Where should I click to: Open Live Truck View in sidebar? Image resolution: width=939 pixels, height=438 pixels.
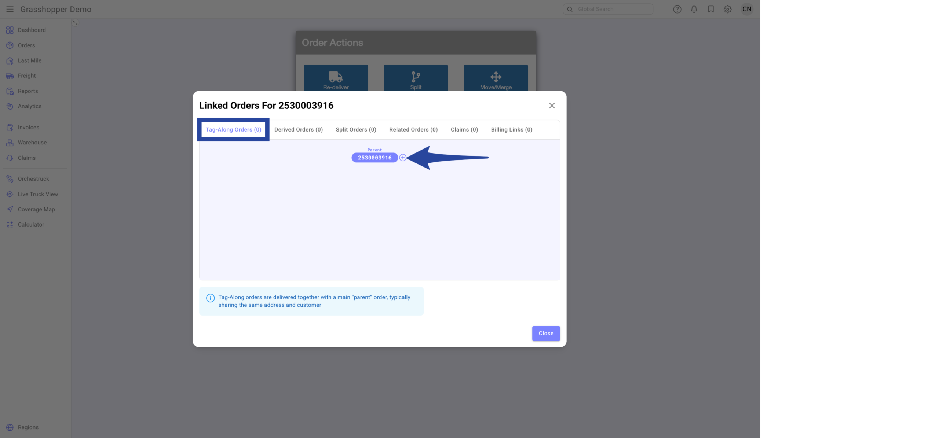37,194
